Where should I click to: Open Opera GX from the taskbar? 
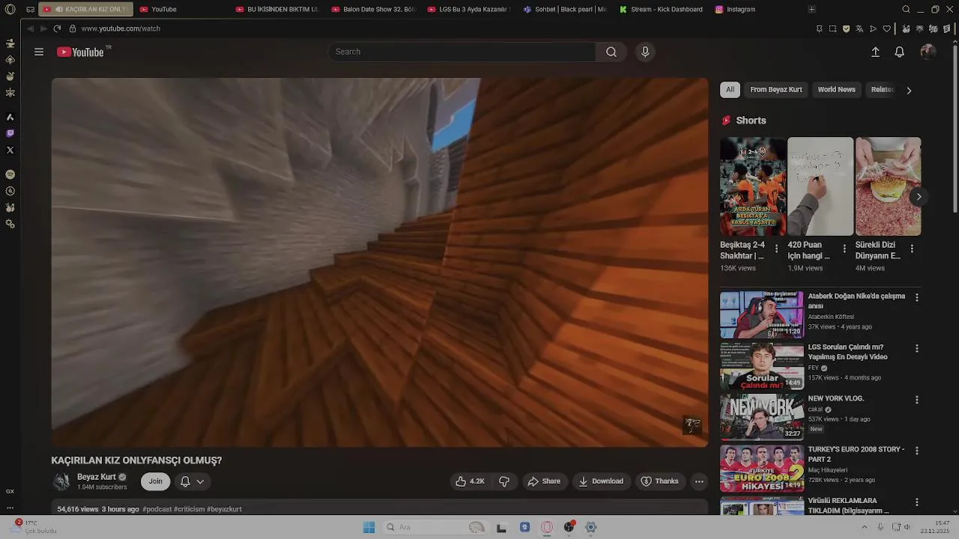[547, 527]
